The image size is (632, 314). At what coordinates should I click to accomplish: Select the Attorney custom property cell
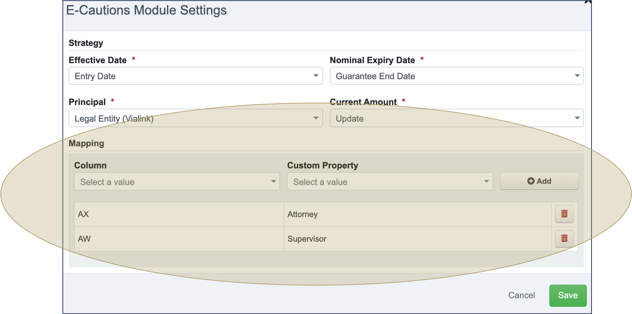[417, 214]
